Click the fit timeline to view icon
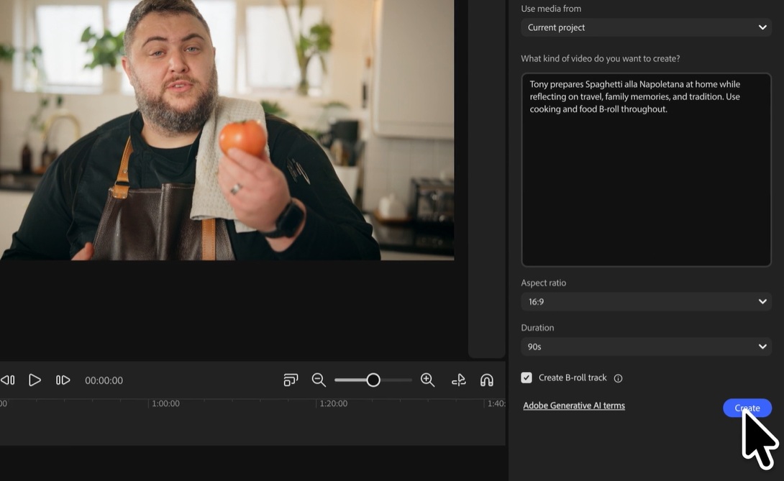The height and width of the screenshot is (481, 784). click(x=290, y=380)
